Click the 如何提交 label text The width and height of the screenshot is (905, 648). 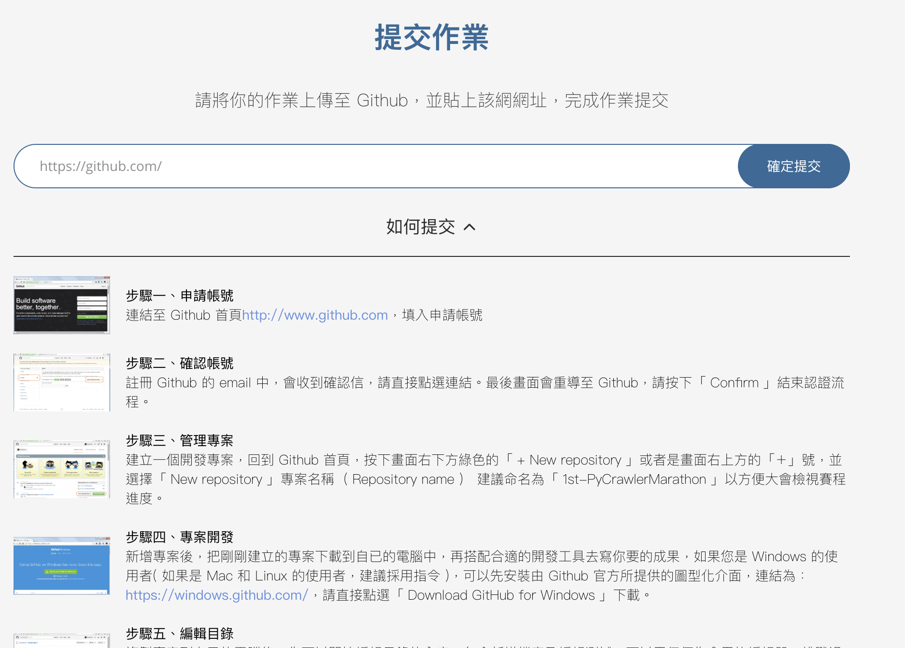(421, 227)
